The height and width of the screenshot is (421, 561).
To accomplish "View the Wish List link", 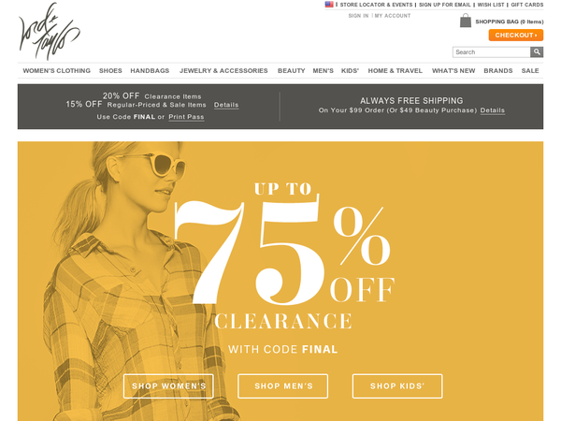I will coord(491,5).
